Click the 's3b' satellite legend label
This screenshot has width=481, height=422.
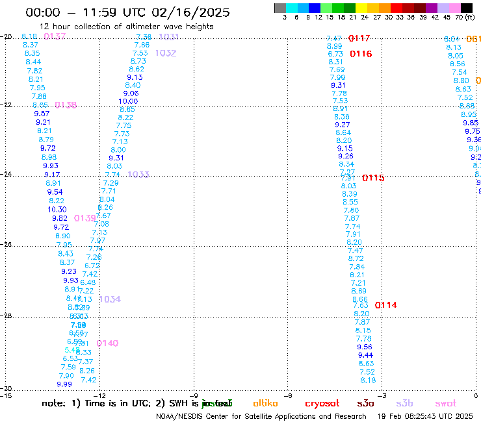404,403
